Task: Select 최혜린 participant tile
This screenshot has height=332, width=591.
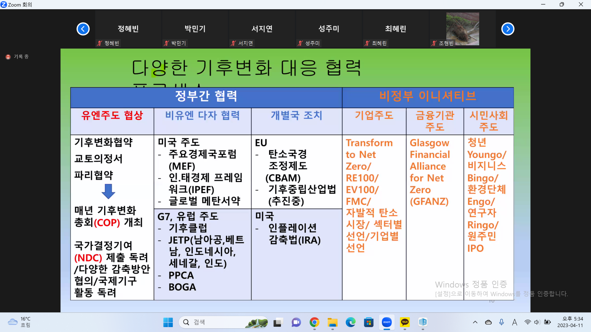Action: pyautogui.click(x=396, y=29)
